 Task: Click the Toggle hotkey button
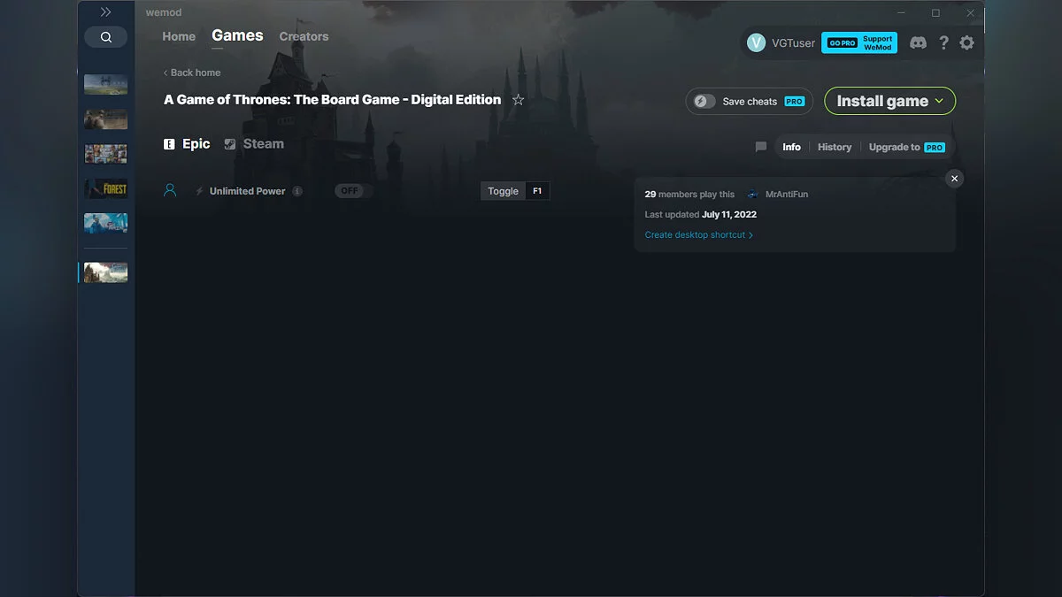coord(503,191)
